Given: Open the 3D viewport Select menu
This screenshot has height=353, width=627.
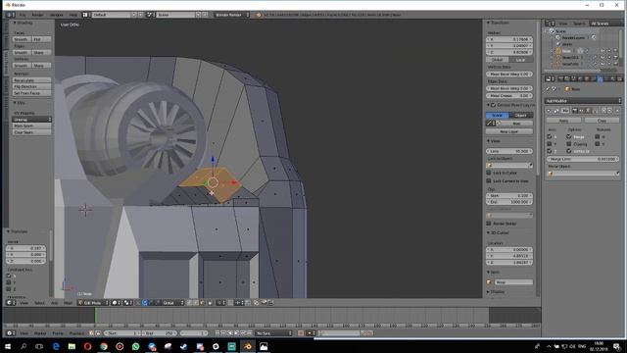Looking at the screenshot, I should [x=39, y=303].
